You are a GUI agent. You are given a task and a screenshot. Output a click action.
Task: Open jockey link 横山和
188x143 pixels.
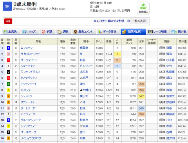tap(84, 96)
